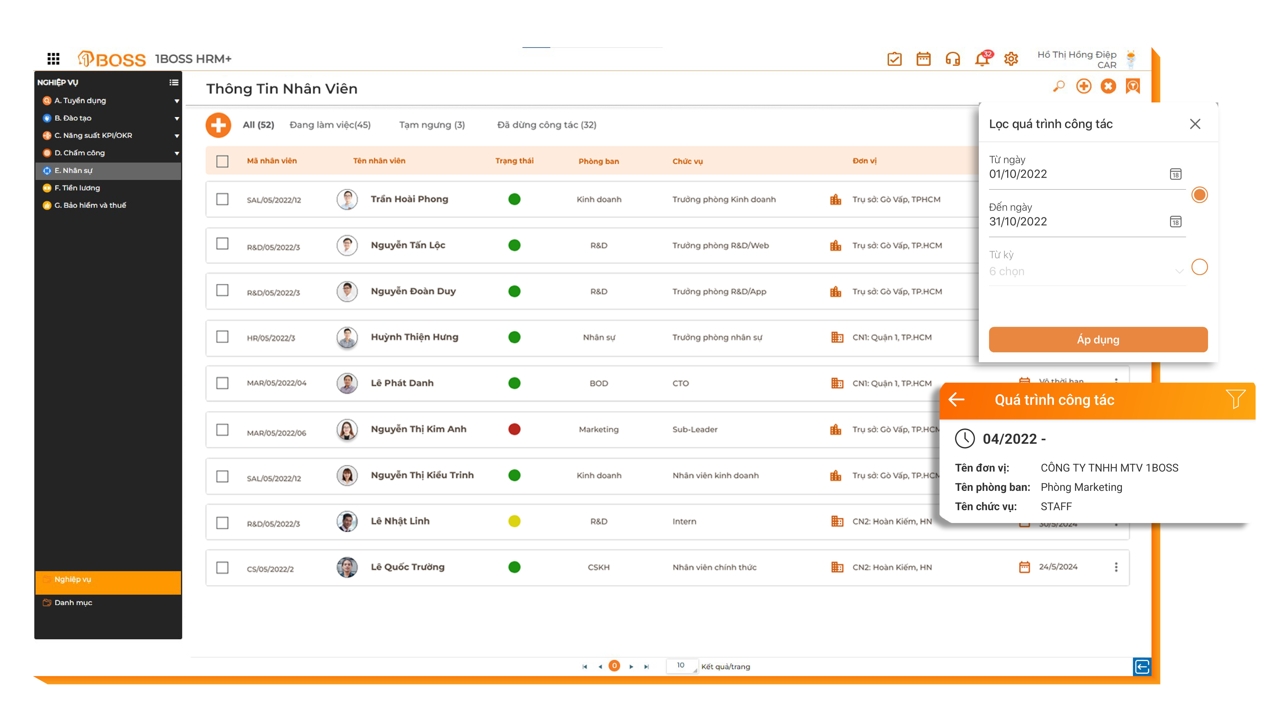Click the search magnifier icon

1059,86
